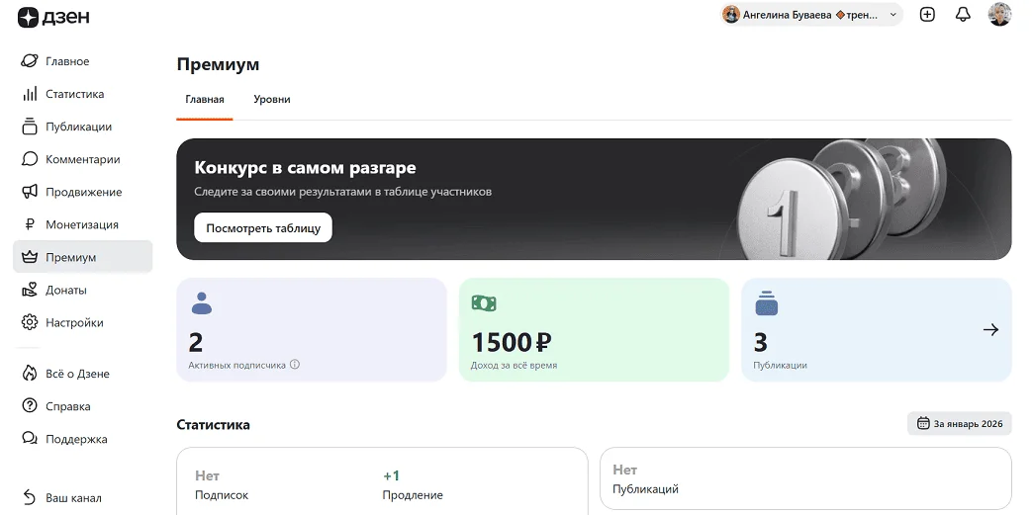1032x515 pixels.
Task: Open Донаты in sidebar
Action: pyautogui.click(x=83, y=290)
